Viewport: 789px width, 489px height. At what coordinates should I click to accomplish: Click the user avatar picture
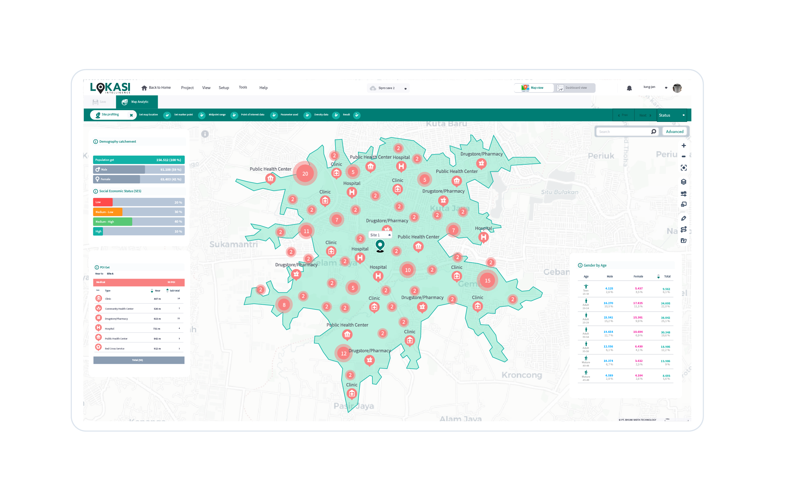click(x=677, y=88)
